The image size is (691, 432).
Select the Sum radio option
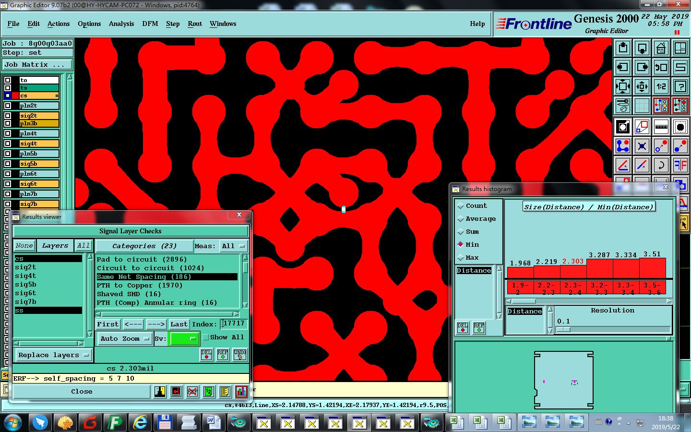461,232
